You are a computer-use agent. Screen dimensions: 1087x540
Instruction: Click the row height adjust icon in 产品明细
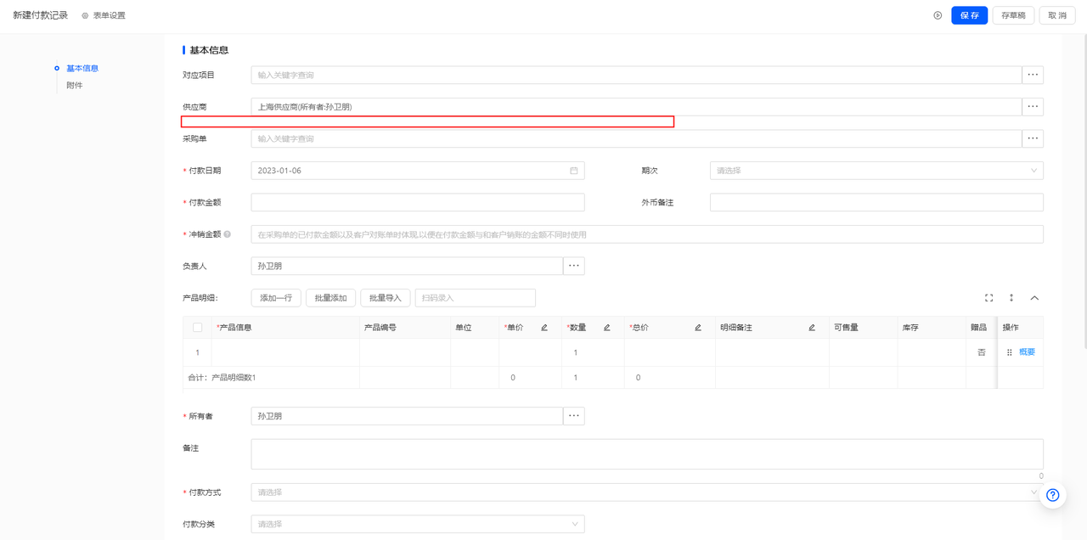[1011, 298]
